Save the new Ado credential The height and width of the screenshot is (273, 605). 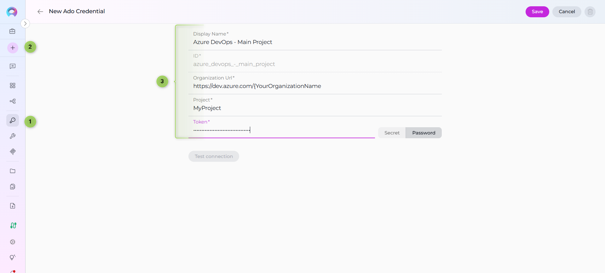537,12
